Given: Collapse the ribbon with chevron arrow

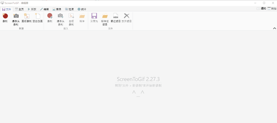Looking at the screenshot, I should pyautogui.click(x=275, y=28).
